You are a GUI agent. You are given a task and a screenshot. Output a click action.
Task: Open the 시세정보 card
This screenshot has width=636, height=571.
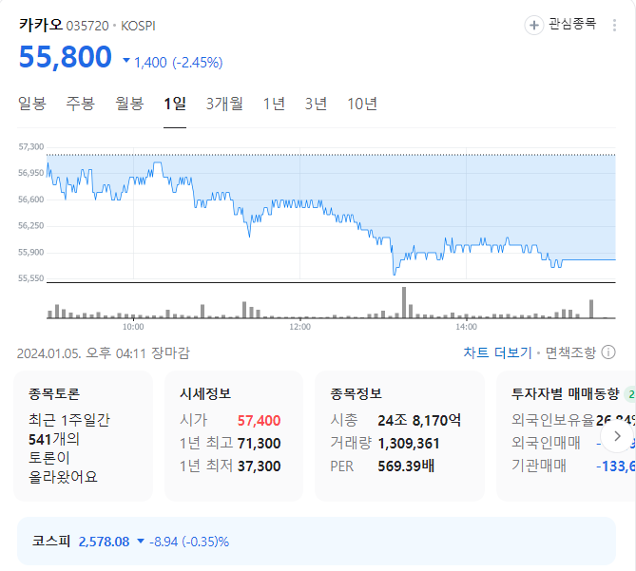click(x=234, y=436)
